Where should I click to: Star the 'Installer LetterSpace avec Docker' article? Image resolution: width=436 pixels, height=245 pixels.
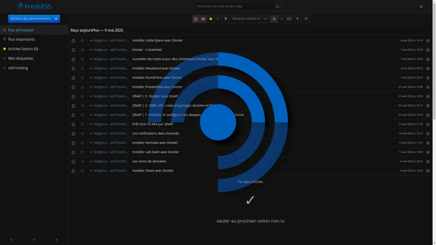[x=82, y=41]
